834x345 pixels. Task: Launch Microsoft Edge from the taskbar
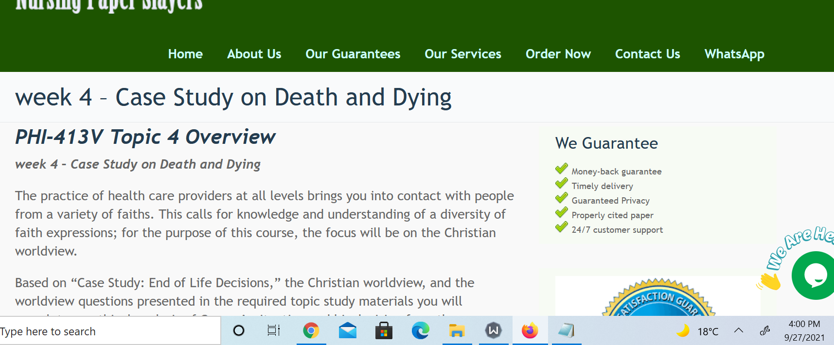[x=421, y=331]
